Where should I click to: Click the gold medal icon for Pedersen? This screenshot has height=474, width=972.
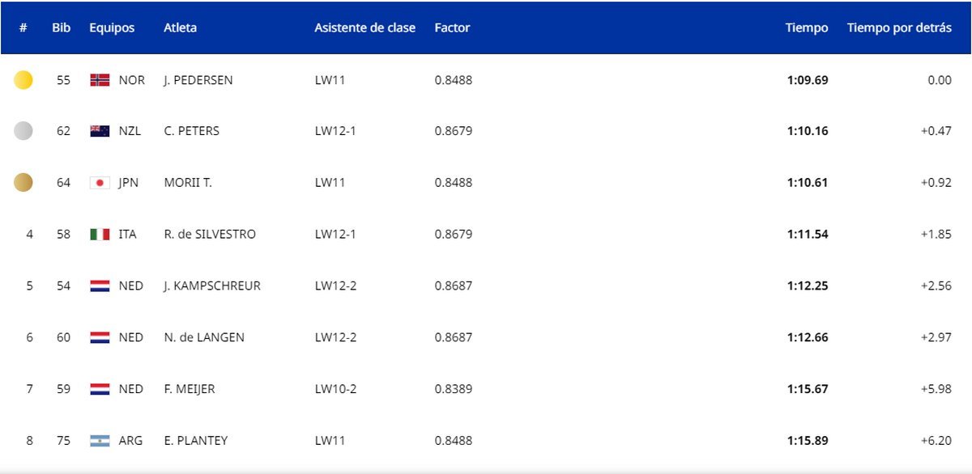(x=23, y=80)
